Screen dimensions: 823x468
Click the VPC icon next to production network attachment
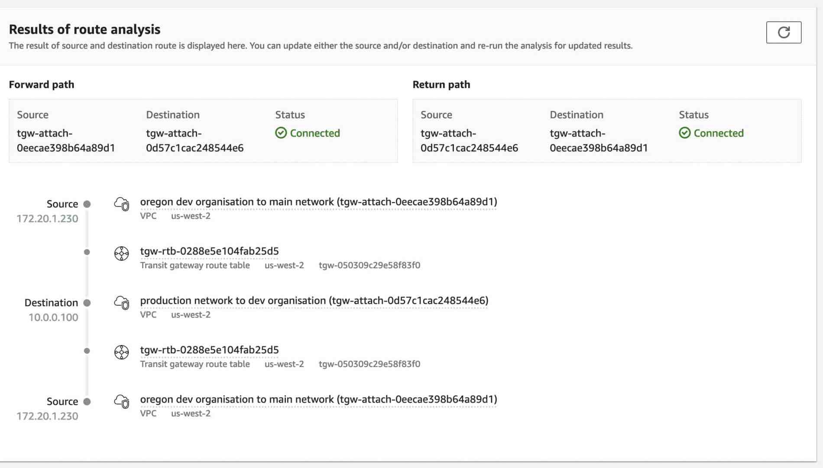pyautogui.click(x=122, y=302)
